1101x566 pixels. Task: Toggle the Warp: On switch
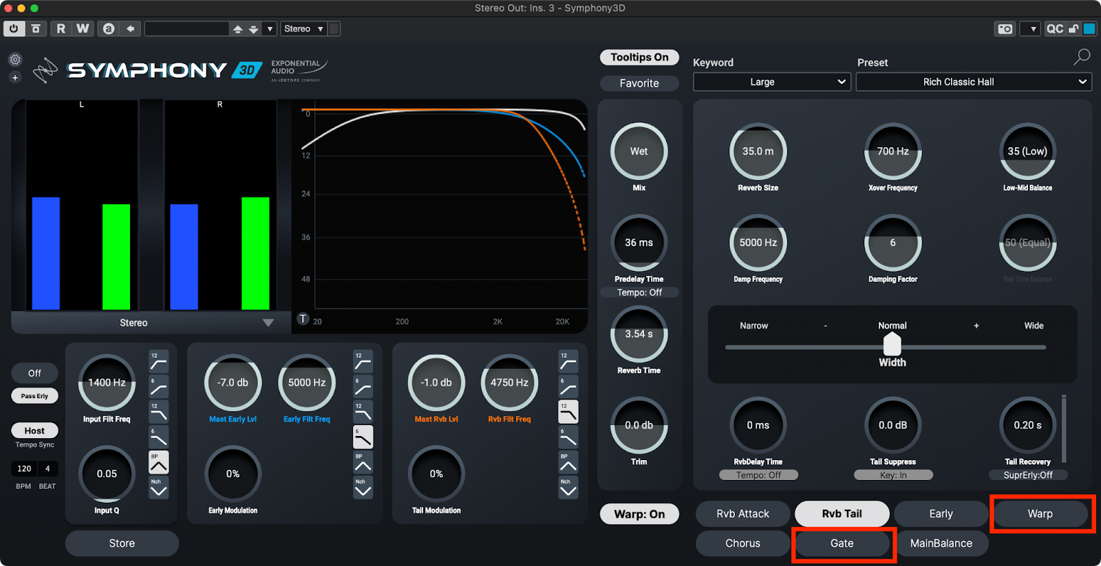[x=639, y=514]
